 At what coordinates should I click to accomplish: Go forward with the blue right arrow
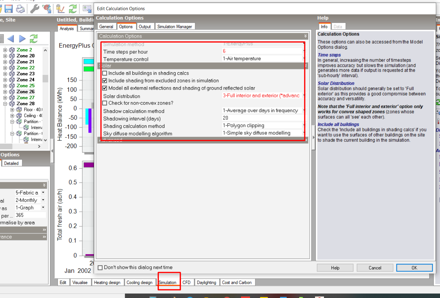coord(22,39)
